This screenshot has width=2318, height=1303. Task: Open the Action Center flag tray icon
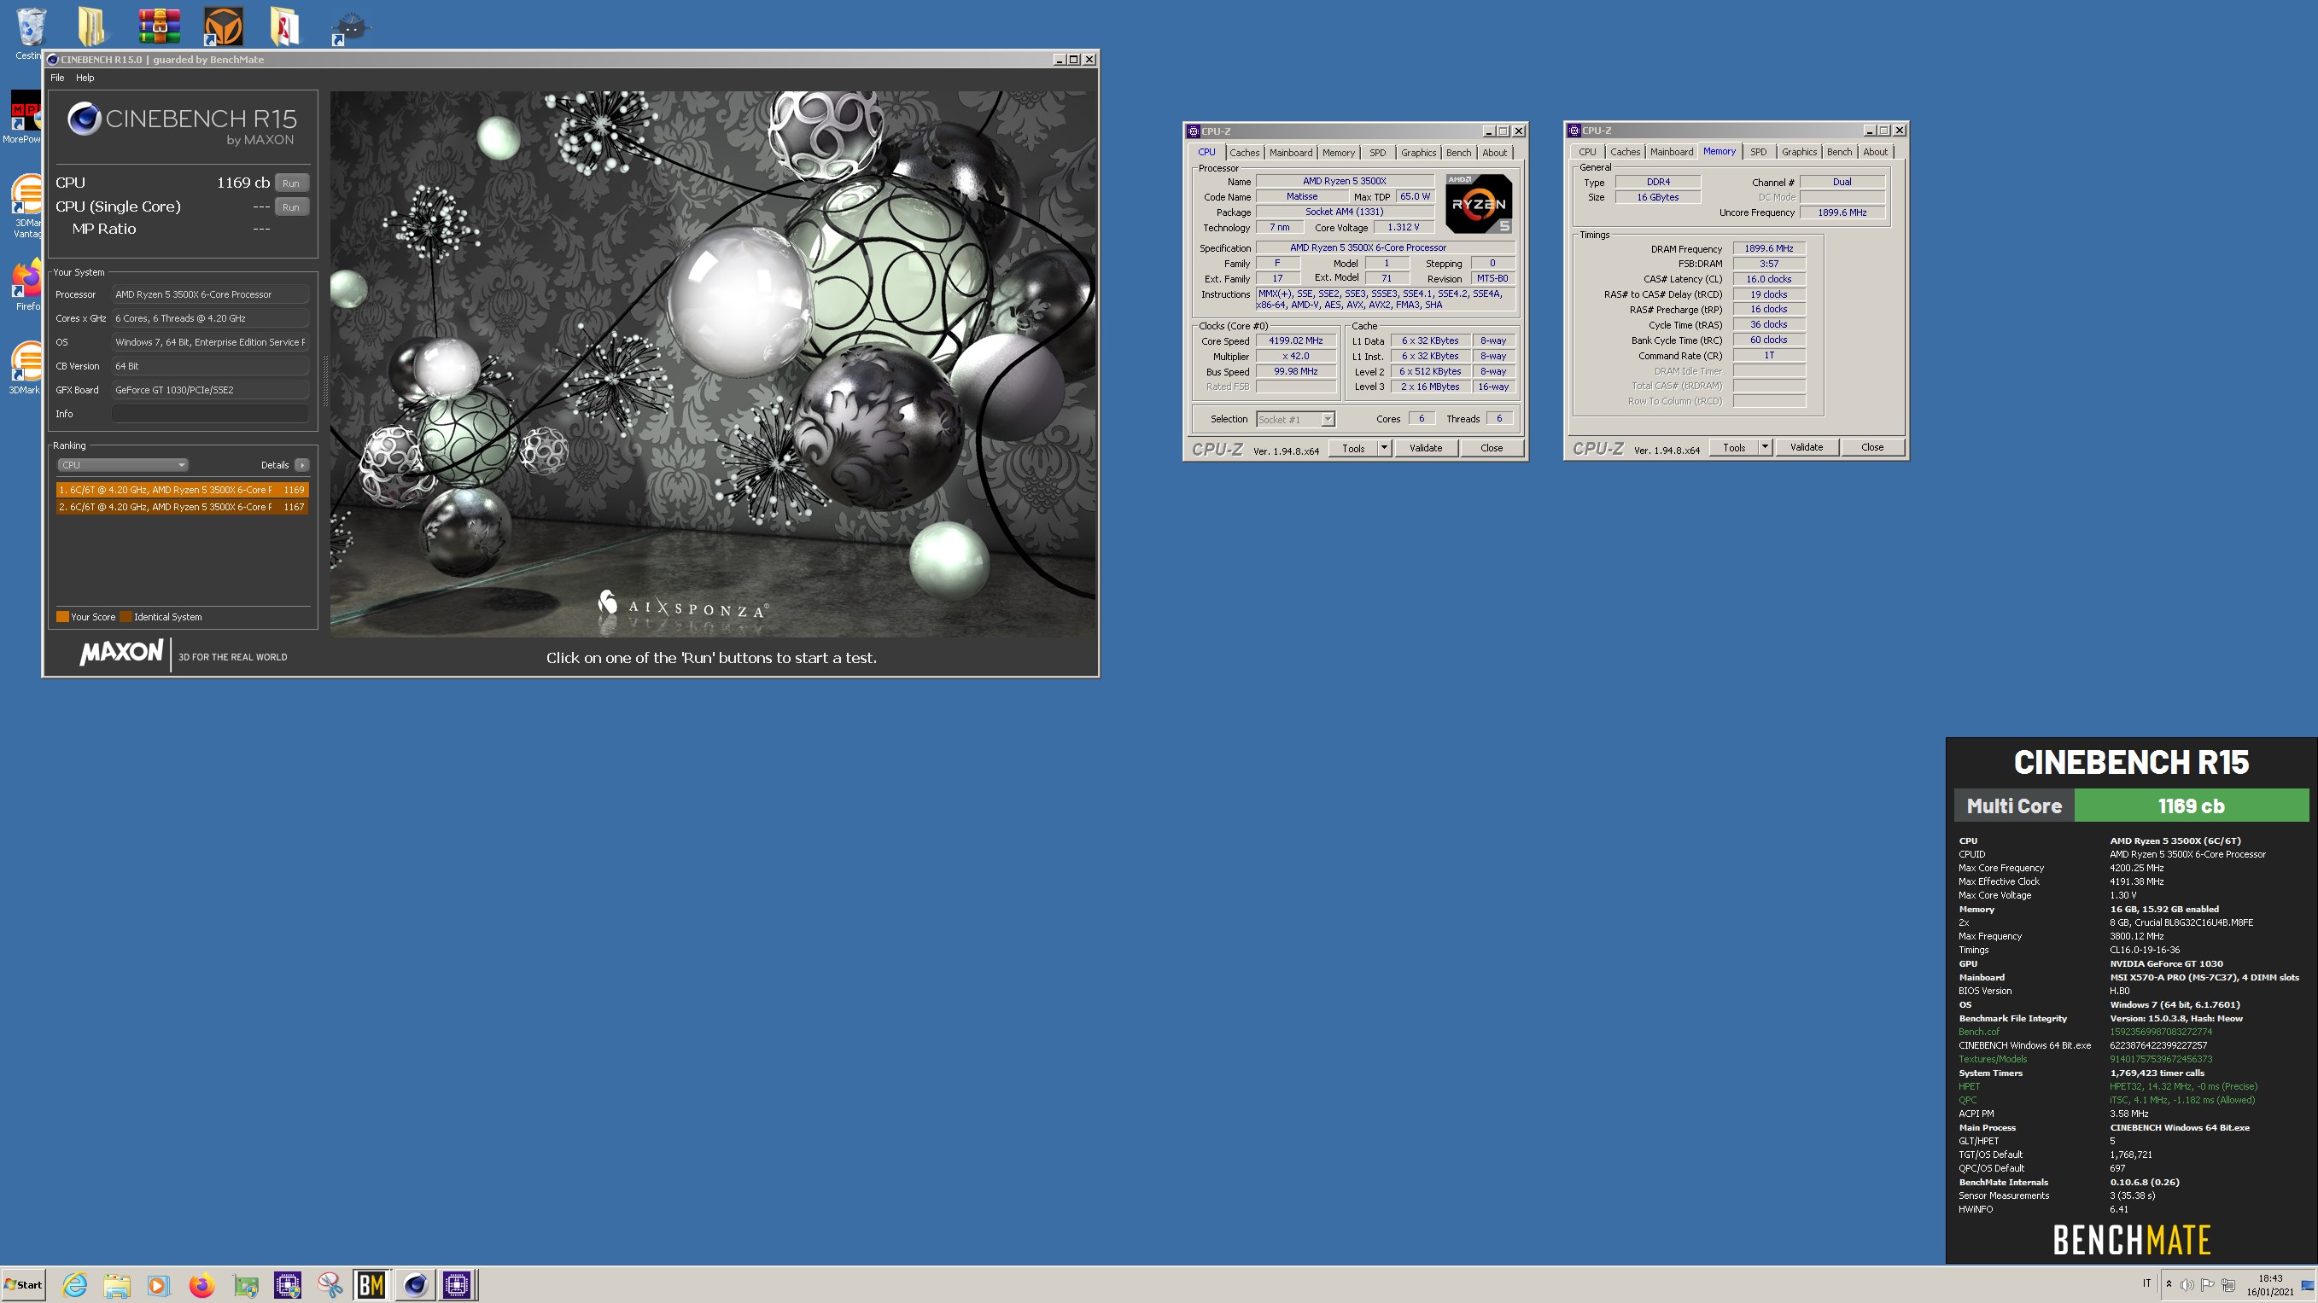point(2207,1284)
